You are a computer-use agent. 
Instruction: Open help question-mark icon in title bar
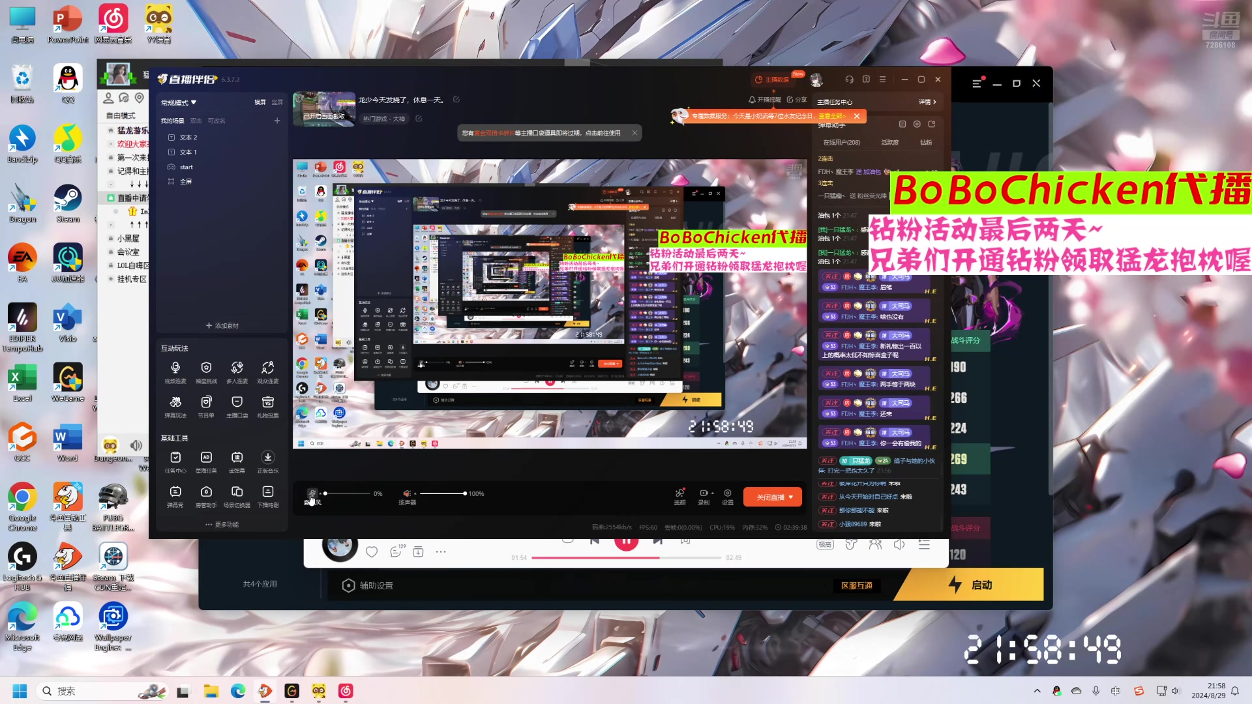point(866,80)
